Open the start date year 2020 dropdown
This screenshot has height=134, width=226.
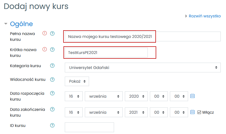pyautogui.click(x=136, y=96)
